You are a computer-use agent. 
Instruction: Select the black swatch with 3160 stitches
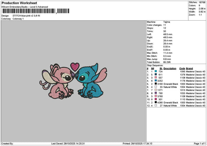tap(156, 84)
